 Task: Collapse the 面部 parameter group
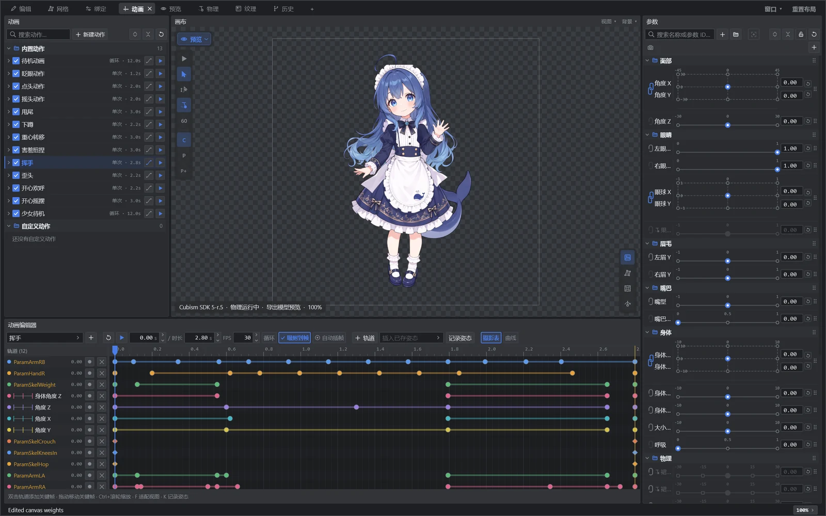(647, 60)
